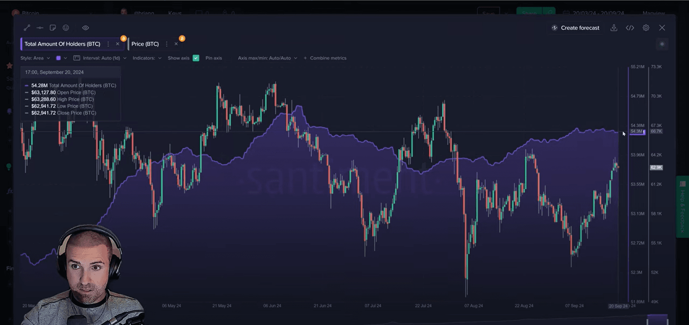Remove the Price (BTC) metric
The width and height of the screenshot is (689, 325).
point(176,44)
